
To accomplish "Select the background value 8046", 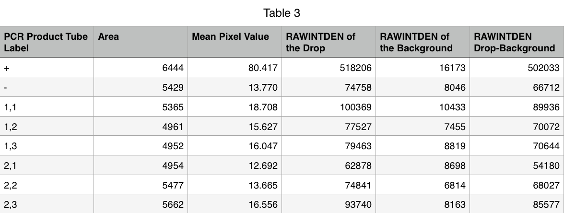I will click(455, 88).
